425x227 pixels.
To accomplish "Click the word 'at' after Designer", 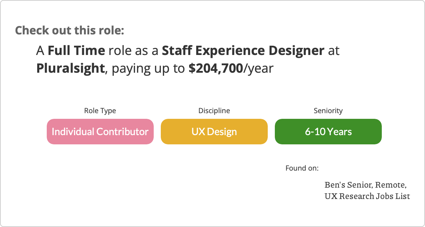I will pyautogui.click(x=334, y=51).
